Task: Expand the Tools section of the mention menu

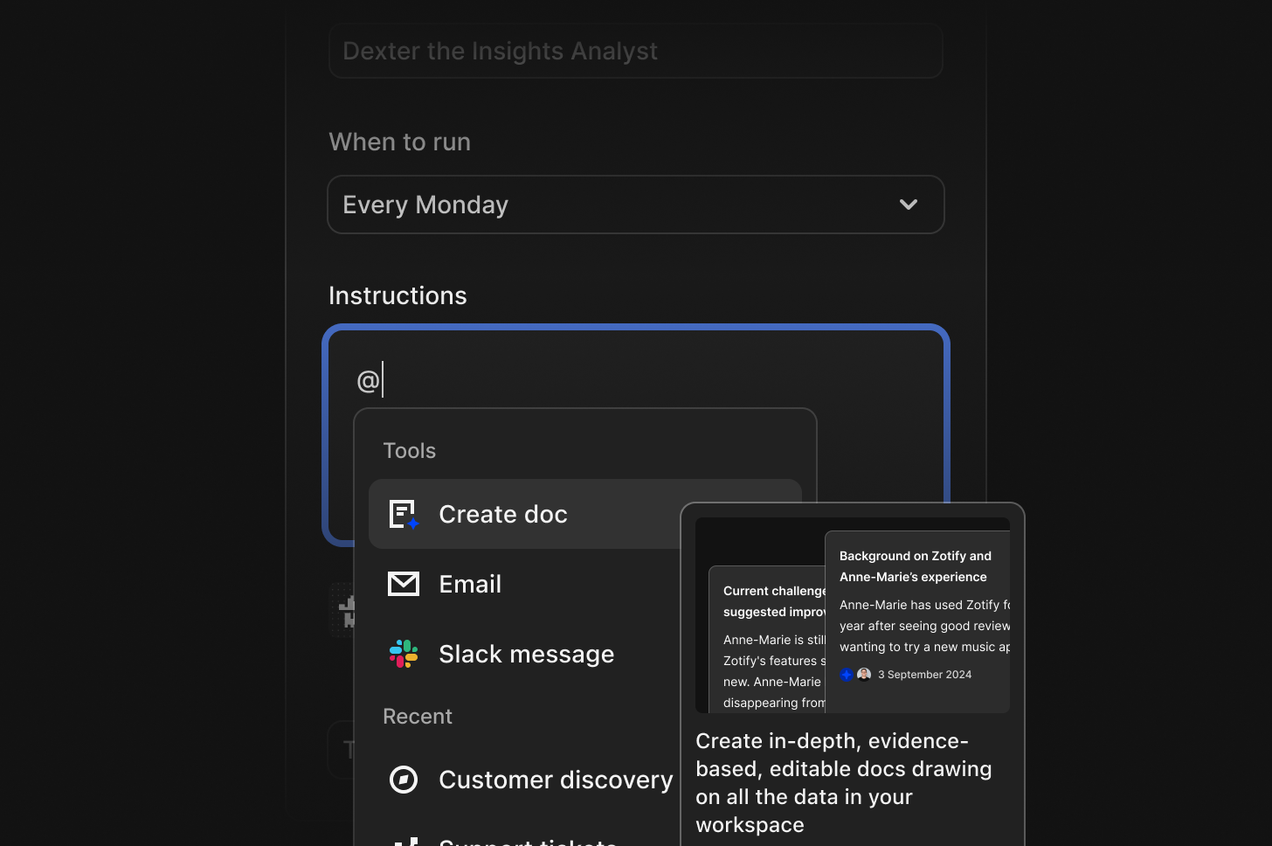Action: click(409, 450)
